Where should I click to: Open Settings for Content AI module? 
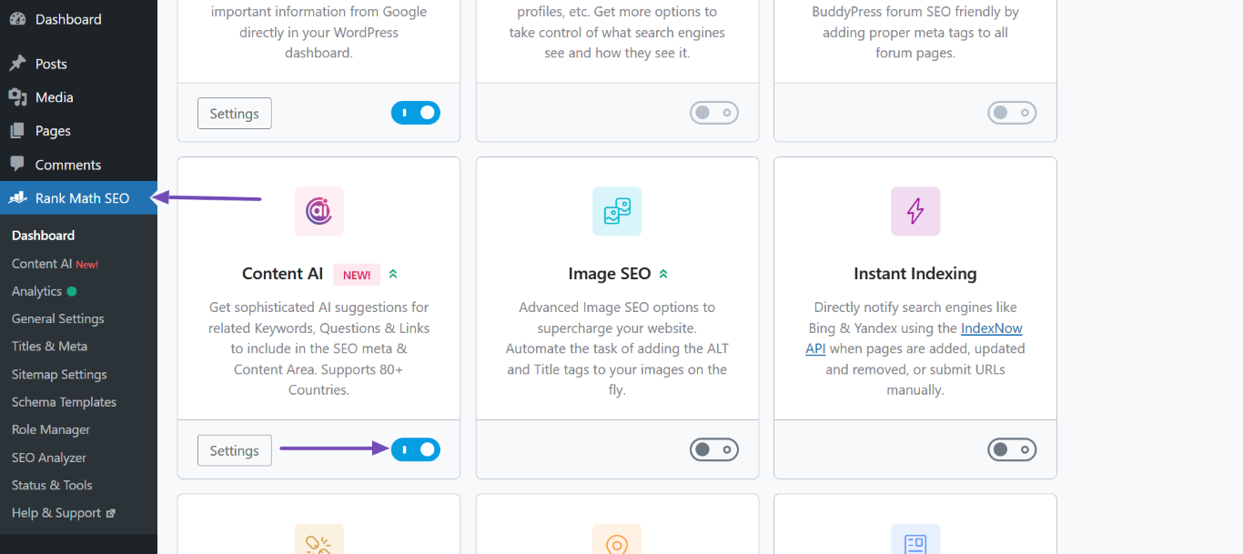tap(235, 450)
